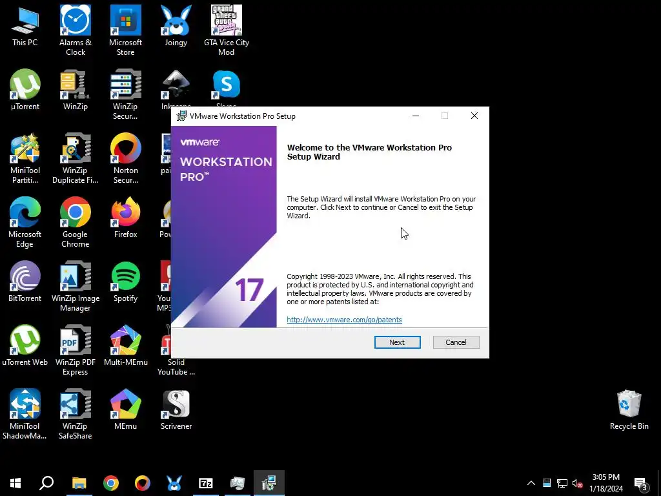Select Norton Security desktop icon
The width and height of the screenshot is (661, 496).
click(x=126, y=159)
